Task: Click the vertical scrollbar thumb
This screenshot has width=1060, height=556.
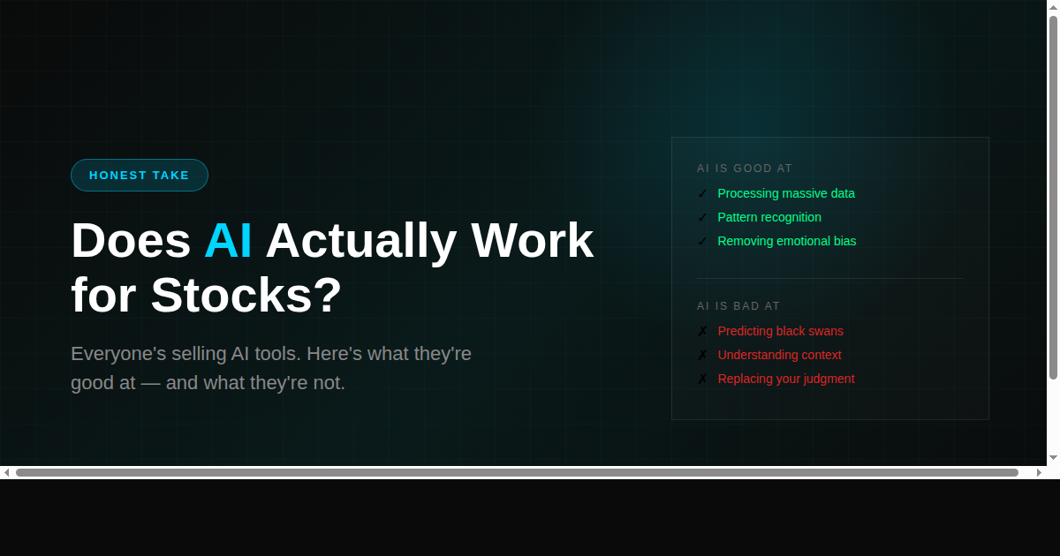Action: 1053,198
